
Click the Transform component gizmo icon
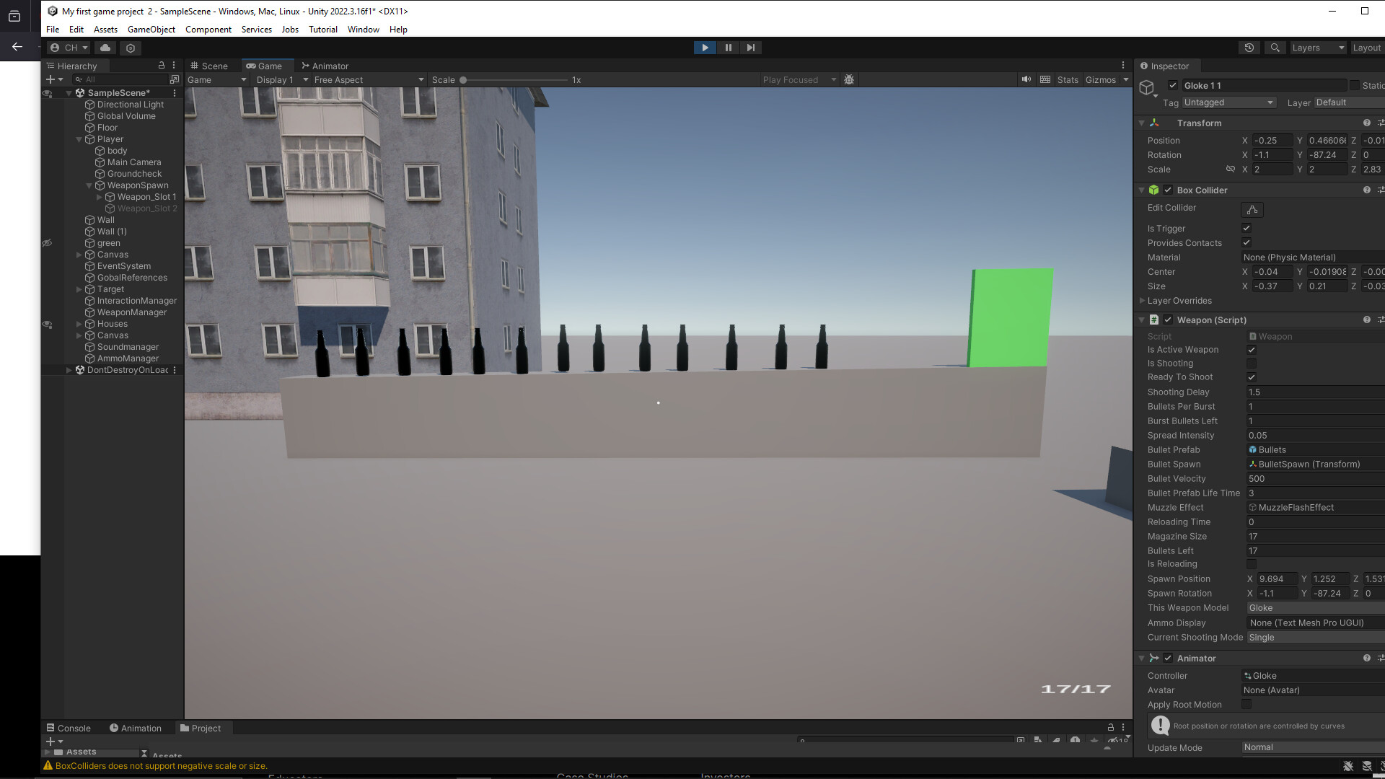pyautogui.click(x=1155, y=123)
